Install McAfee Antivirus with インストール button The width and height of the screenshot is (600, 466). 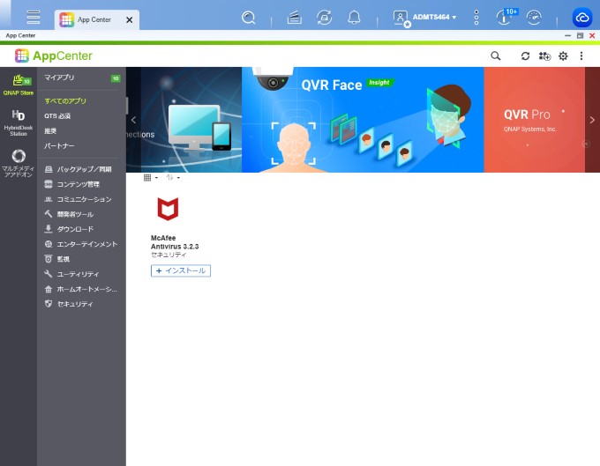181,270
